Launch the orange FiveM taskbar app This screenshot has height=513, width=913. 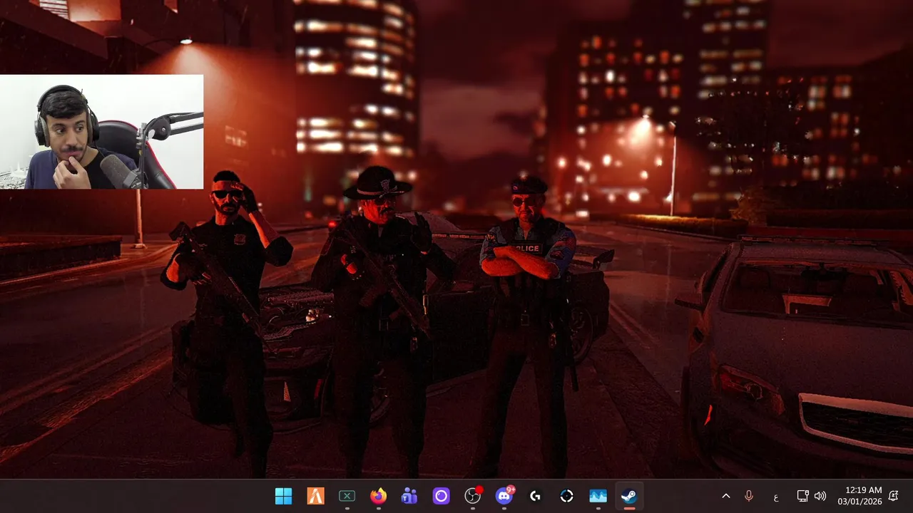(x=315, y=496)
